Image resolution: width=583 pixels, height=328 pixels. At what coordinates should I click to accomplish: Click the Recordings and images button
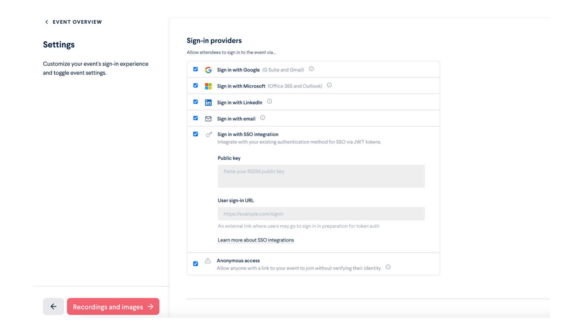click(113, 306)
